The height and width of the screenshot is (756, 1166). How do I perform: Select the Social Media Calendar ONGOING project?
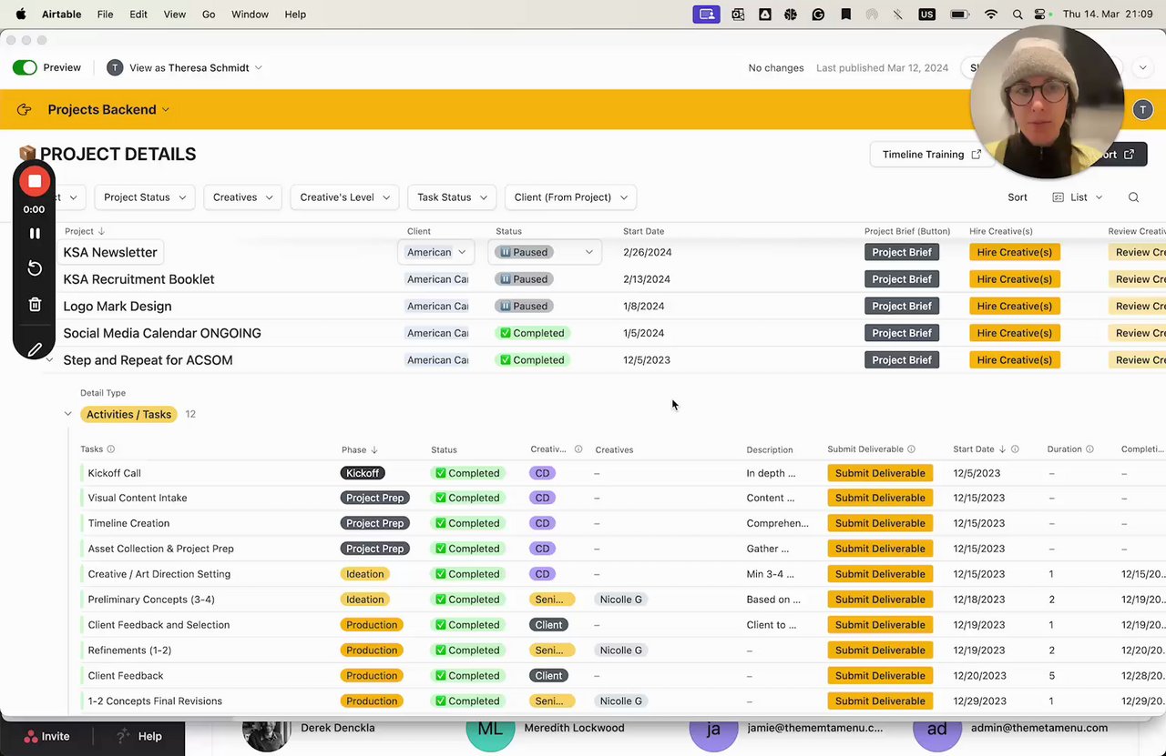click(x=162, y=333)
